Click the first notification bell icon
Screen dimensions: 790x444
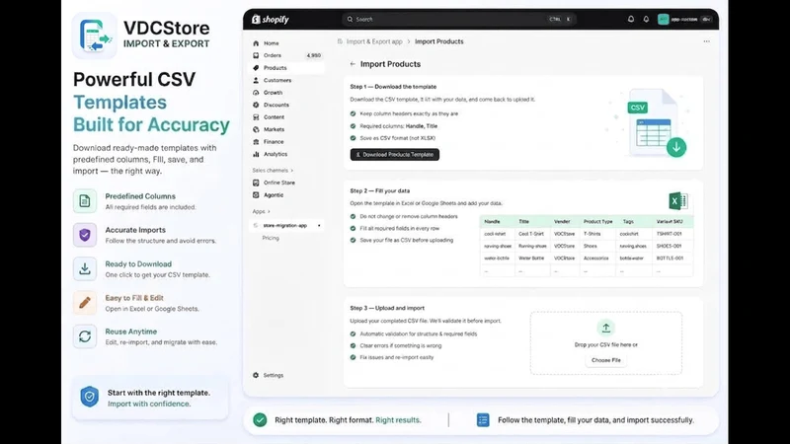click(631, 19)
